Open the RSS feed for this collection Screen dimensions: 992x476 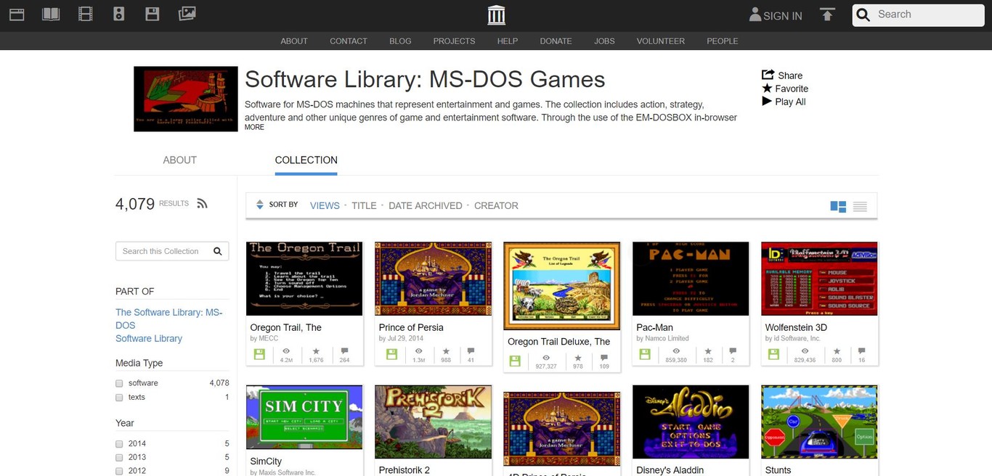(202, 203)
